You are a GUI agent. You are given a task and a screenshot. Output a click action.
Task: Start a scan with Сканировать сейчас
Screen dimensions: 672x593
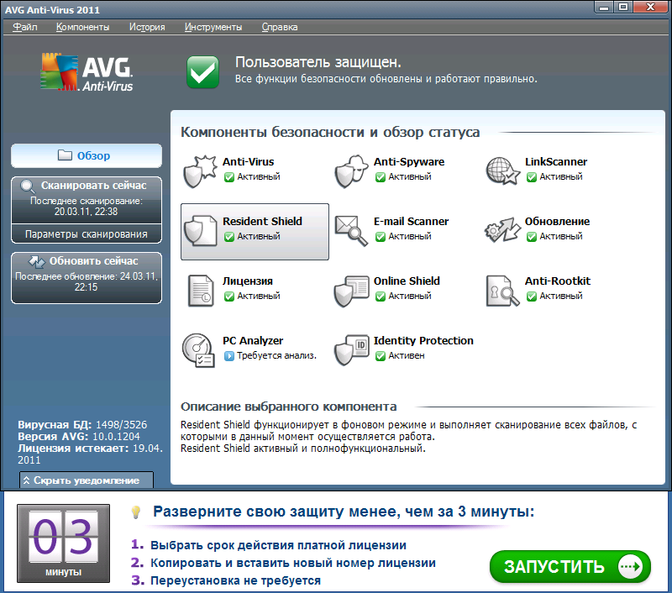click(87, 200)
